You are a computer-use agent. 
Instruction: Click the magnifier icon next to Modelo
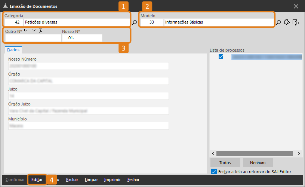(278, 22)
